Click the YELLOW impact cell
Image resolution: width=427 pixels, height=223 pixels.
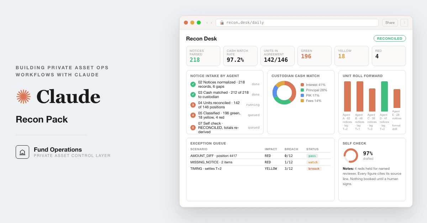click(x=271, y=169)
